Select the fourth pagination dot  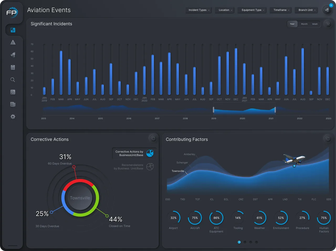(x=256, y=242)
